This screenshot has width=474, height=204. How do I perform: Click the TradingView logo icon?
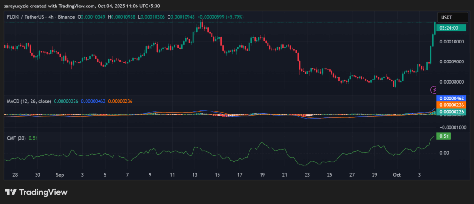pyautogui.click(x=11, y=192)
